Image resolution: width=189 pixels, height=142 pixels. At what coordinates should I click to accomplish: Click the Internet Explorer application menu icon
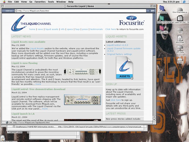[184, 2]
